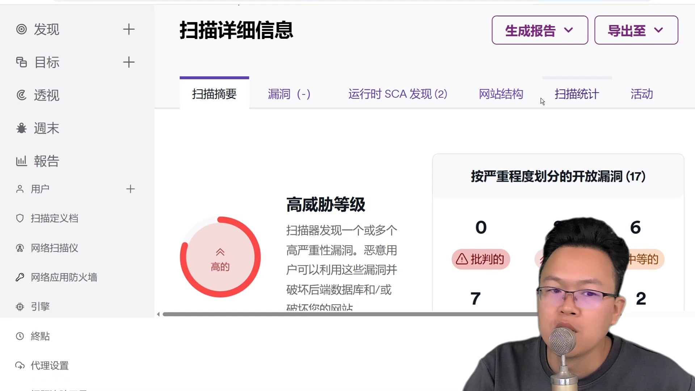Screen dimensions: 695x391
Task: Click the red 高的 threat level gauge
Action: pos(220,257)
